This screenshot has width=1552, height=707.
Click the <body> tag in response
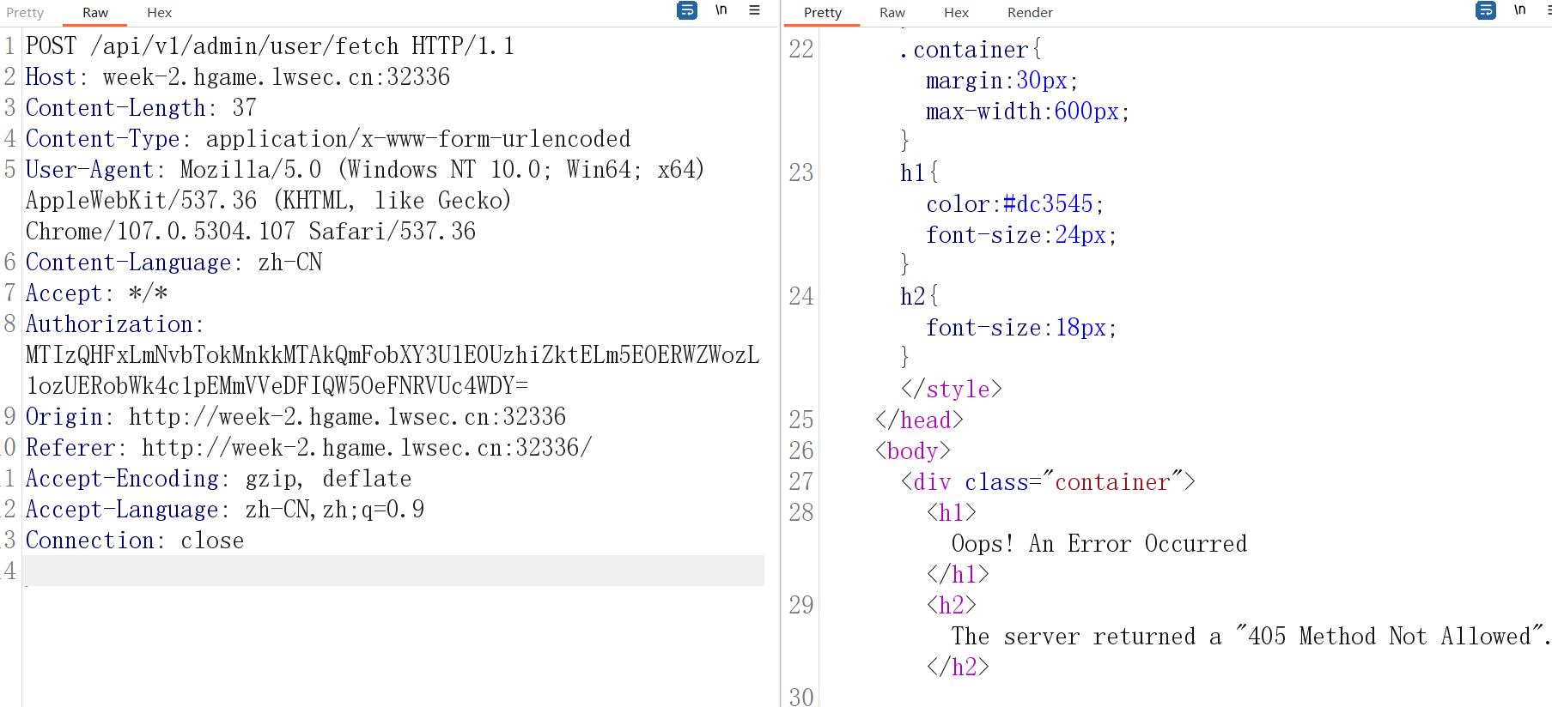point(912,450)
